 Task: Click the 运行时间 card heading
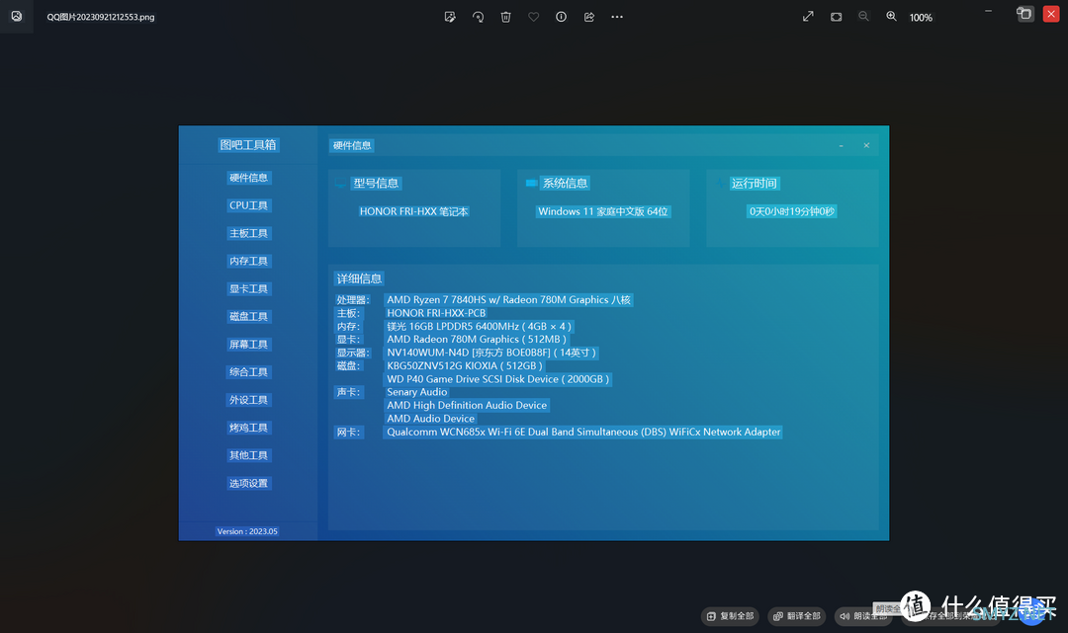point(754,183)
